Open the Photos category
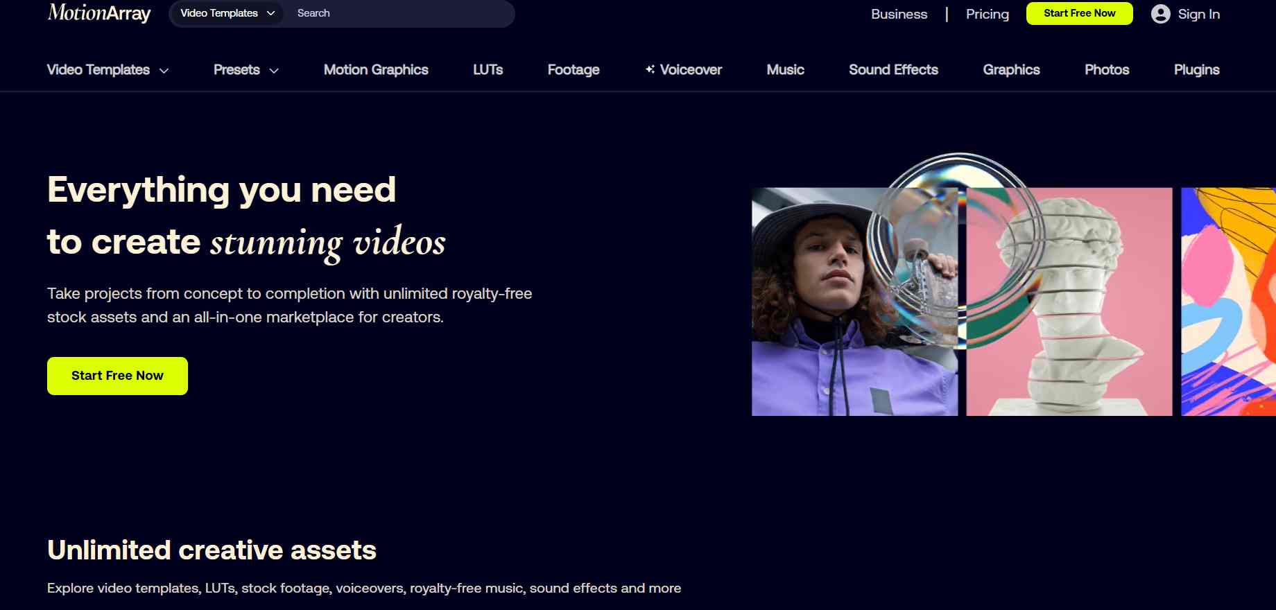Image resolution: width=1276 pixels, height=610 pixels. click(x=1107, y=69)
